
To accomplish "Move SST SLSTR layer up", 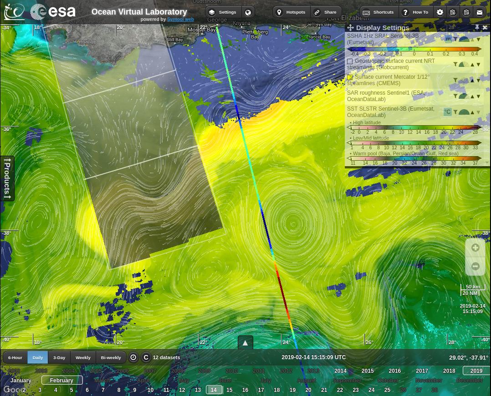I will pos(472,112).
